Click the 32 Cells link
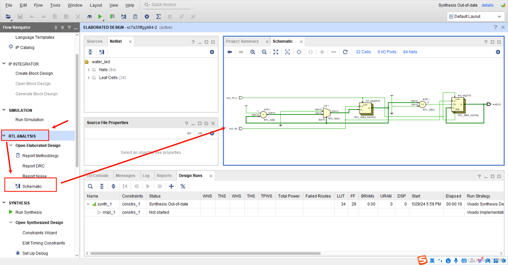Viewport: 508px width, 265px height. click(x=363, y=52)
